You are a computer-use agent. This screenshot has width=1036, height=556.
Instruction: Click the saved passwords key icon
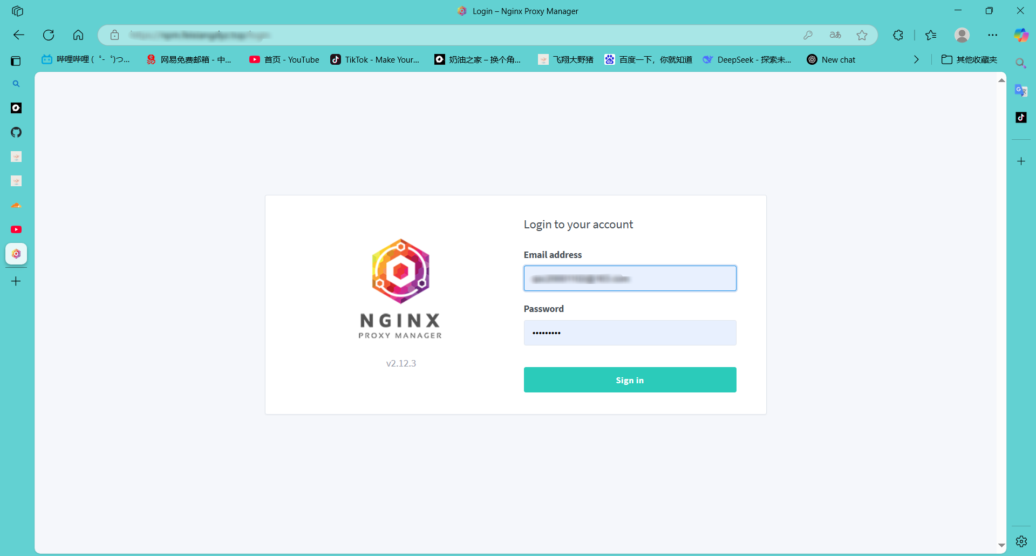(808, 35)
